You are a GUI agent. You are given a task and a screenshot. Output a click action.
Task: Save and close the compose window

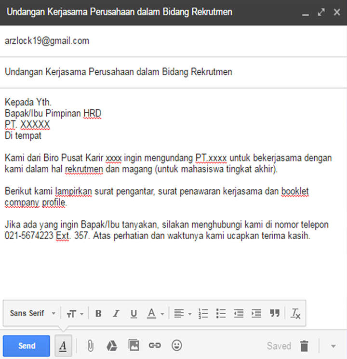tap(337, 12)
